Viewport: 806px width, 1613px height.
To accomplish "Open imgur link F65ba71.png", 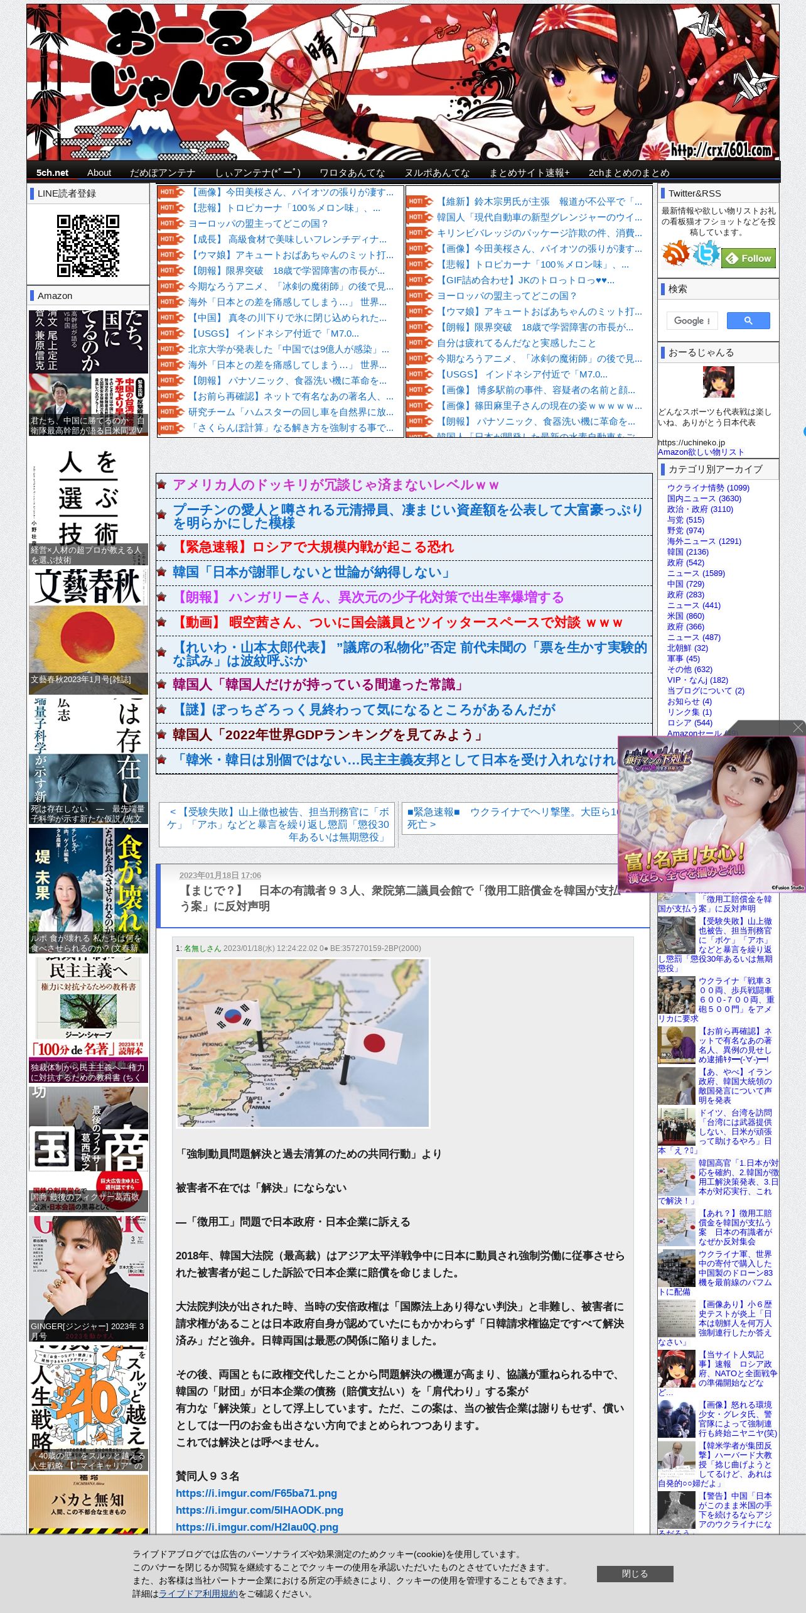I will click(x=256, y=1493).
